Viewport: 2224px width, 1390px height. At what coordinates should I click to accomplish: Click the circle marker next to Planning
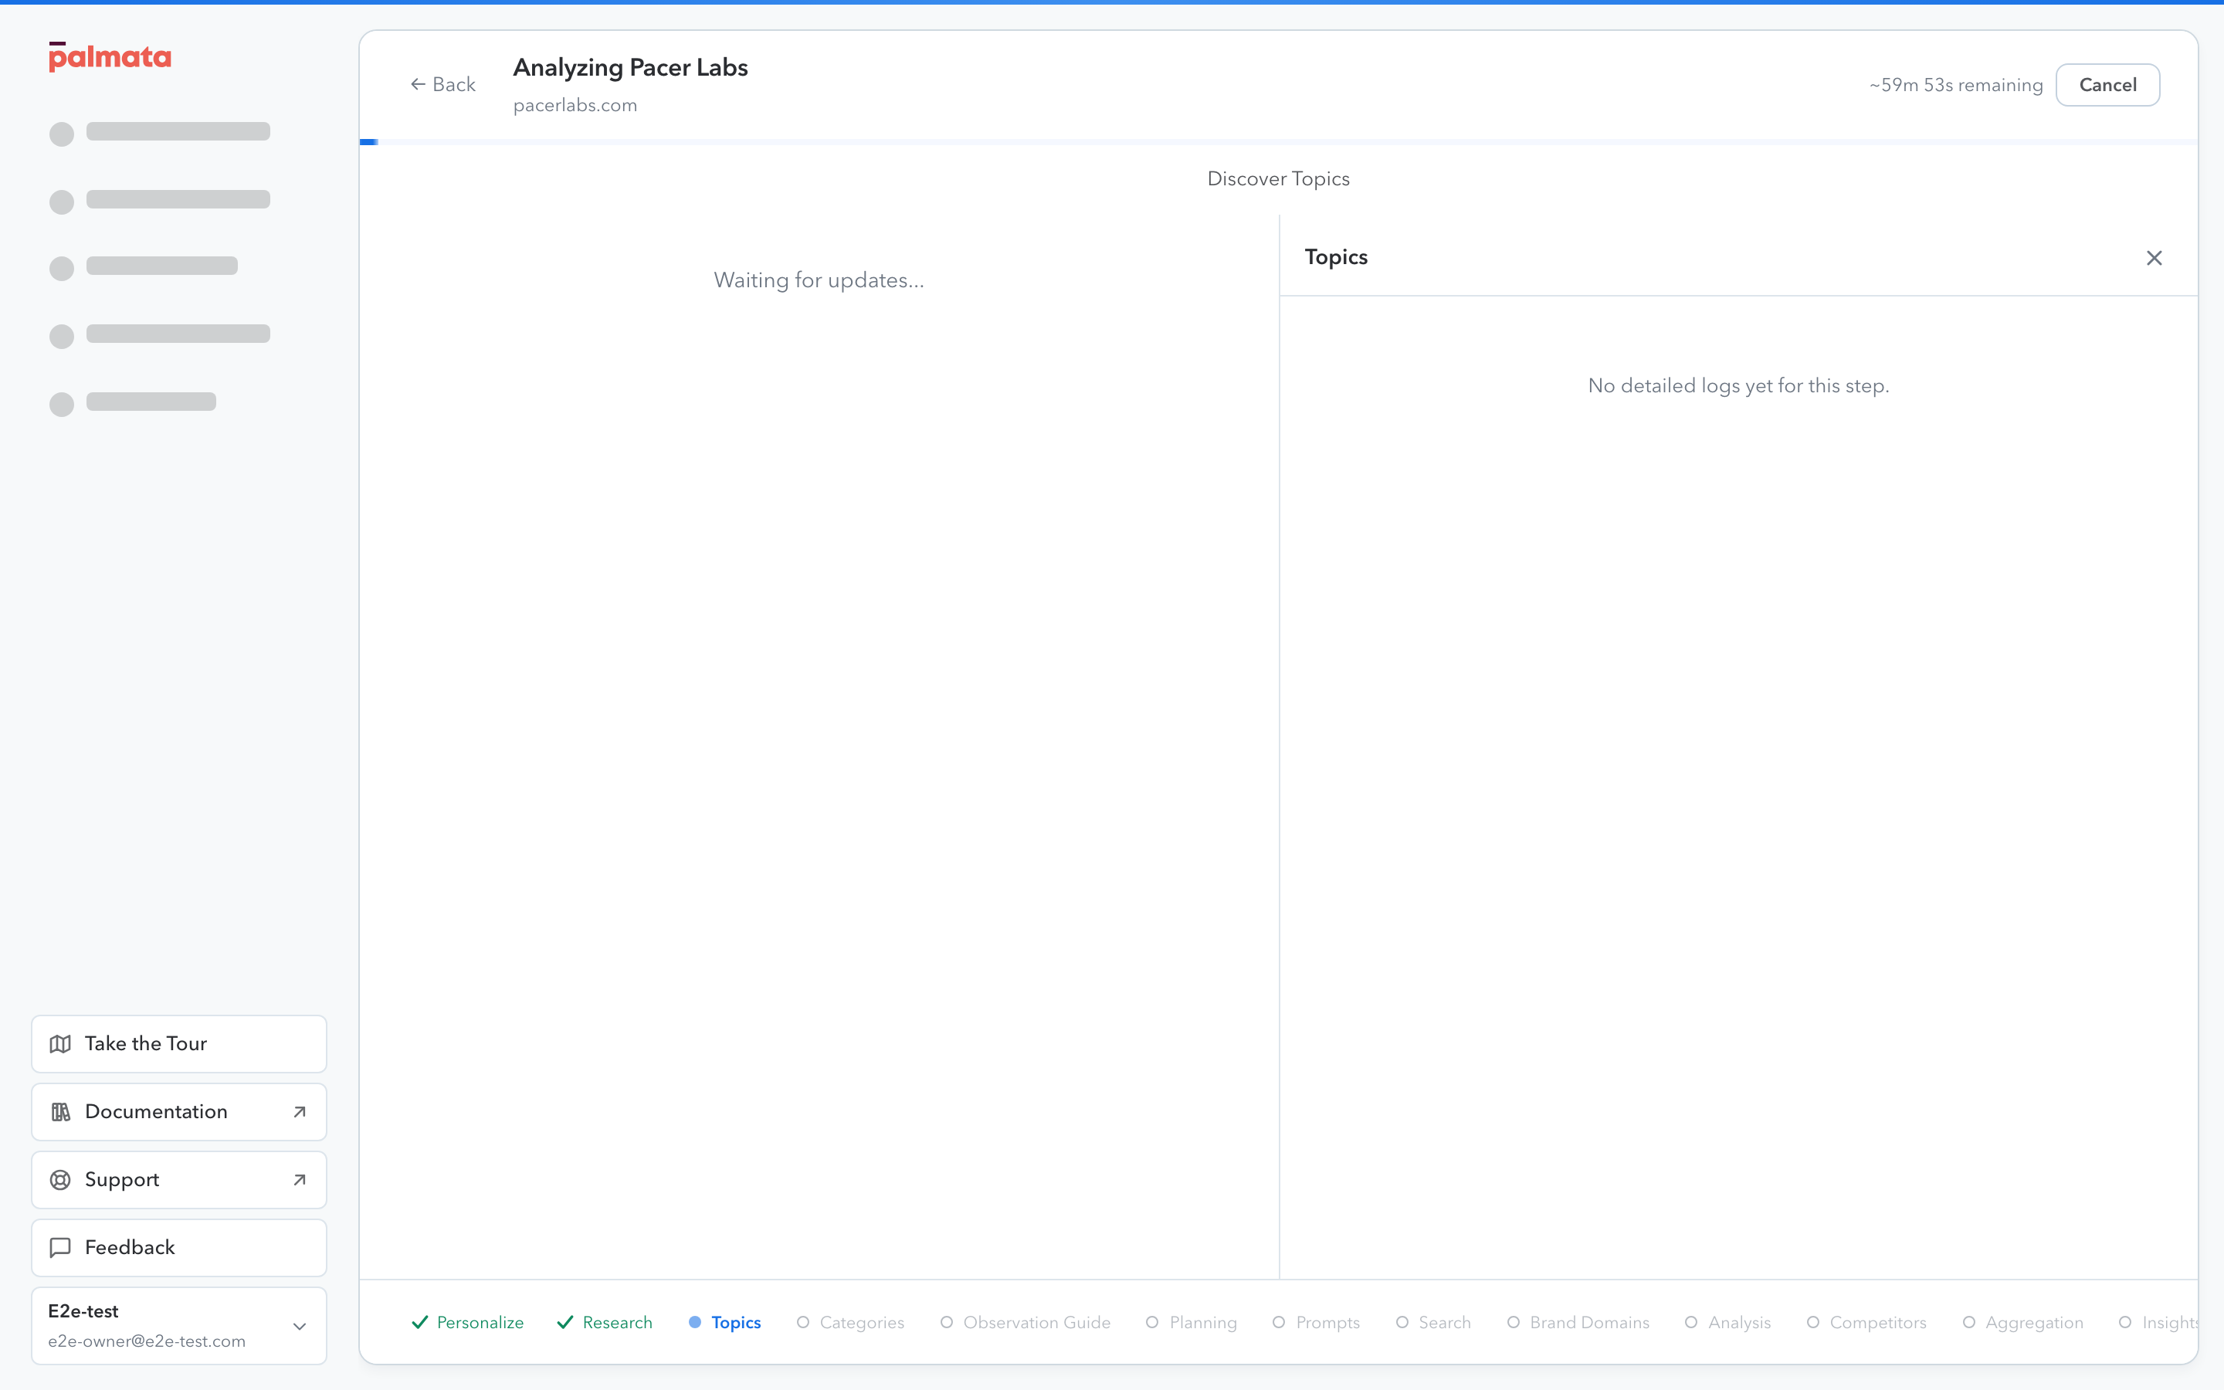point(1152,1322)
